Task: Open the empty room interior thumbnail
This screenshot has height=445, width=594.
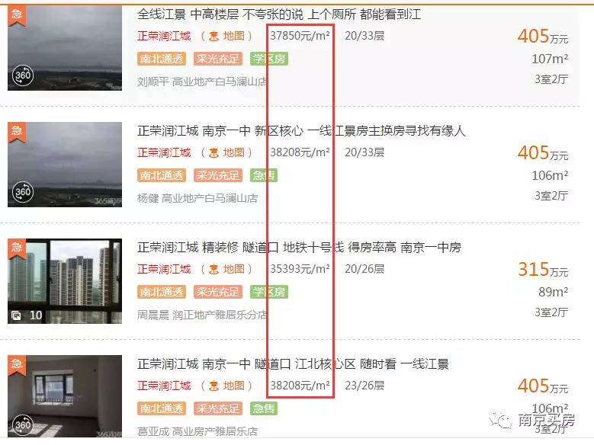Action: (65, 396)
